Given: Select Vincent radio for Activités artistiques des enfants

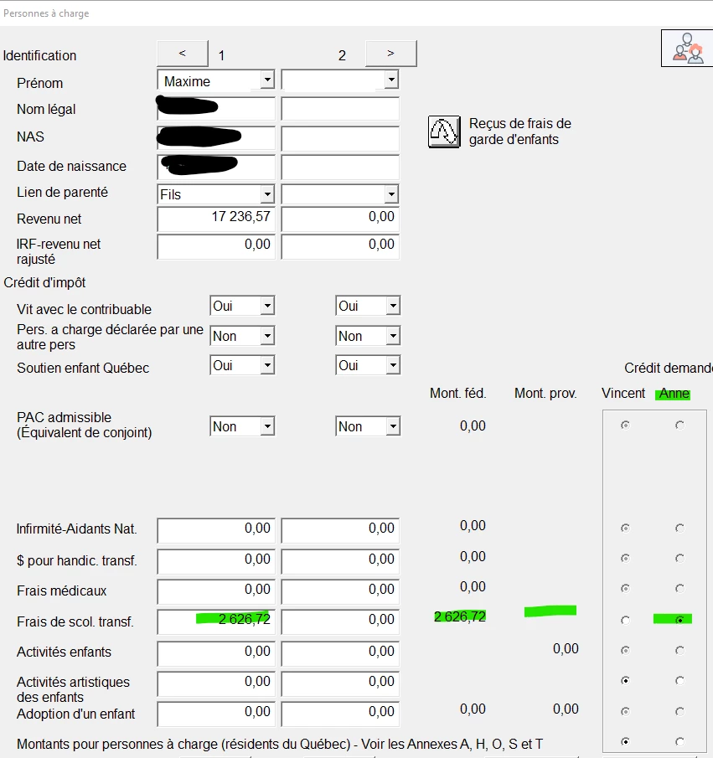Looking at the screenshot, I should point(626,681).
